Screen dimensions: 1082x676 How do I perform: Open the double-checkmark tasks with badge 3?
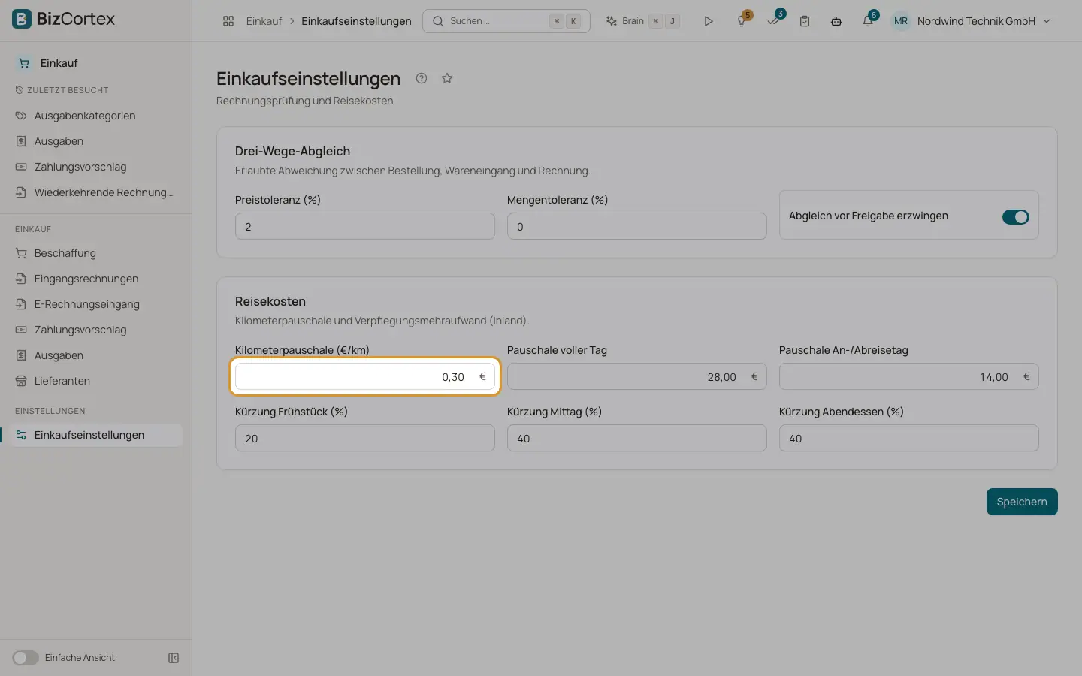[774, 21]
